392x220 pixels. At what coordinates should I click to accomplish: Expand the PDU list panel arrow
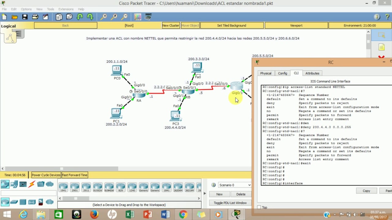(205, 193)
